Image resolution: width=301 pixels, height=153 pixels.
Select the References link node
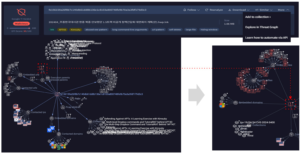(x=72, y=99)
